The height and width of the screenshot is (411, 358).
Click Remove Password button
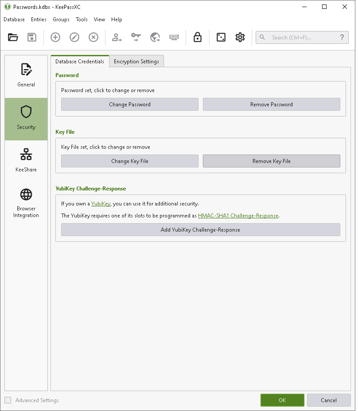click(272, 105)
